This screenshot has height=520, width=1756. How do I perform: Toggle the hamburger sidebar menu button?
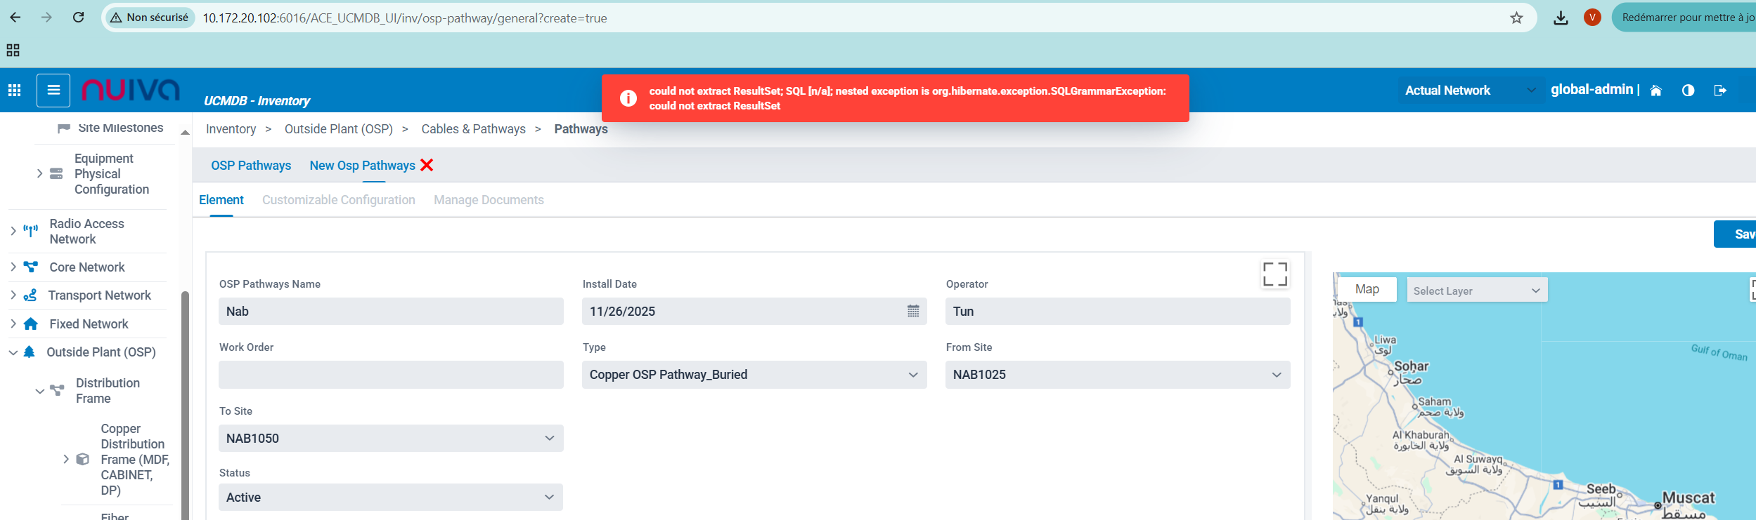(53, 90)
